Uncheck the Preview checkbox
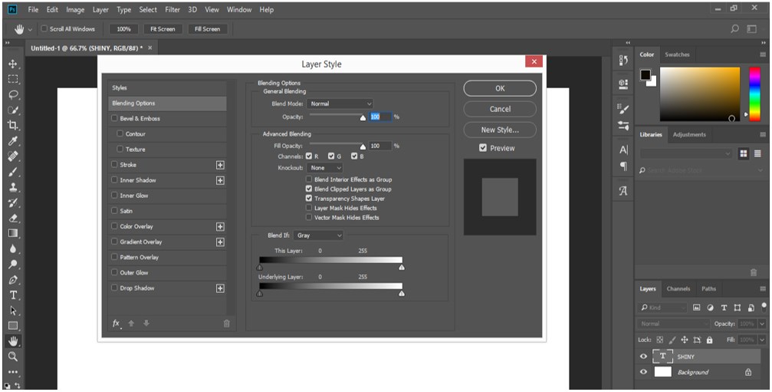Screen dimensions: 772x392 [483, 148]
